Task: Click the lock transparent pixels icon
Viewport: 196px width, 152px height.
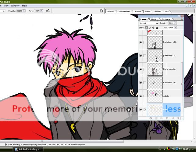Action: click(147, 28)
